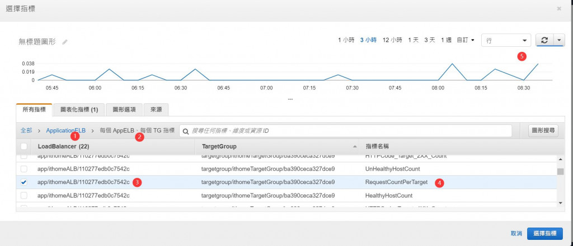Image resolution: width=573 pixels, height=246 pixels.
Task: Select the 3 day time range
Action: pos(430,40)
